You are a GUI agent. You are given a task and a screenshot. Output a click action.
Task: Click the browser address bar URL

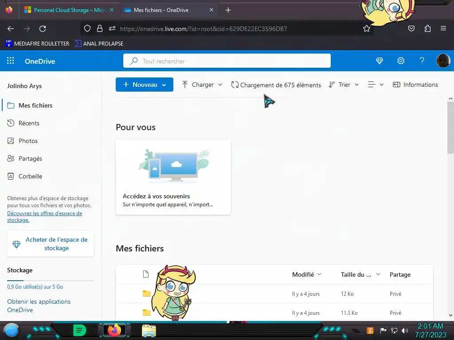[203, 29]
